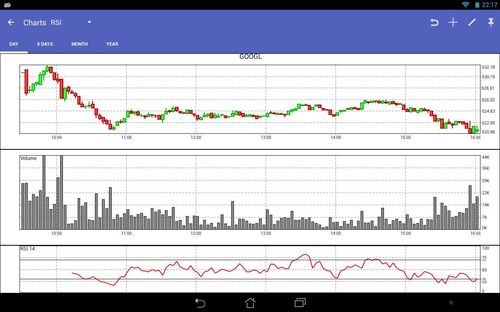The width and height of the screenshot is (500, 312).
Task: Tap the 50 label on RSI axis
Action: pos(484,270)
